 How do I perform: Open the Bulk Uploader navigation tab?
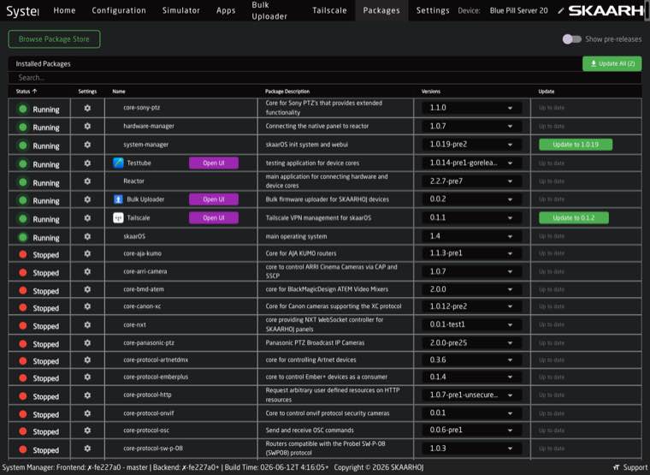269,10
